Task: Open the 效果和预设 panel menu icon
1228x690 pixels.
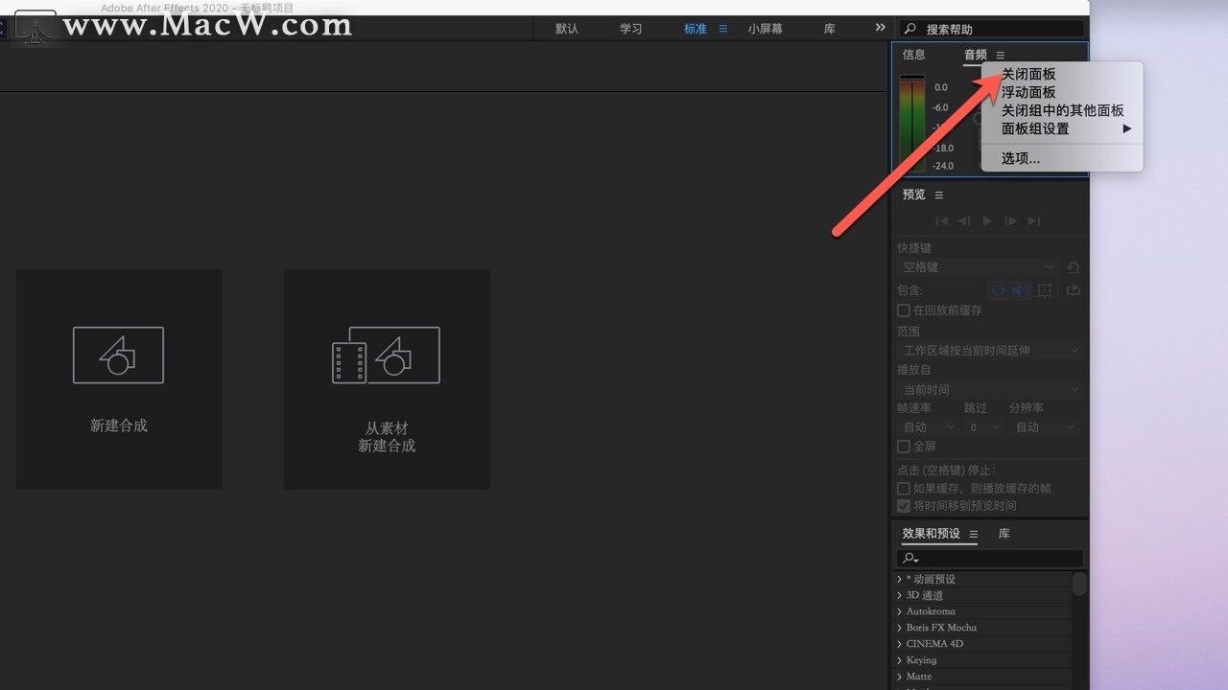Action: [x=974, y=535]
